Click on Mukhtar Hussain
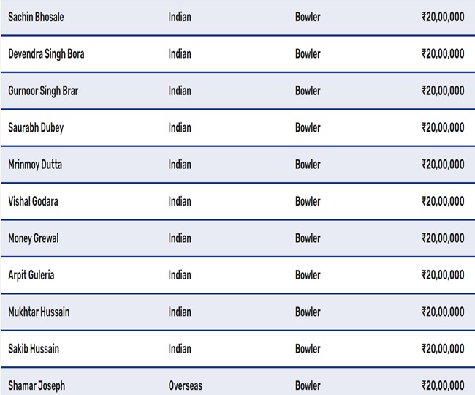 [39, 312]
